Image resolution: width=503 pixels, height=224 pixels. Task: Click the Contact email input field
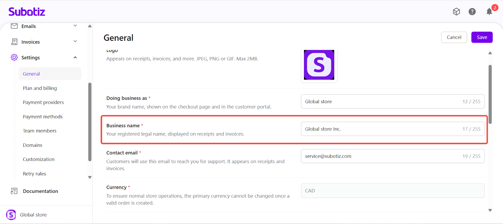coord(380,156)
